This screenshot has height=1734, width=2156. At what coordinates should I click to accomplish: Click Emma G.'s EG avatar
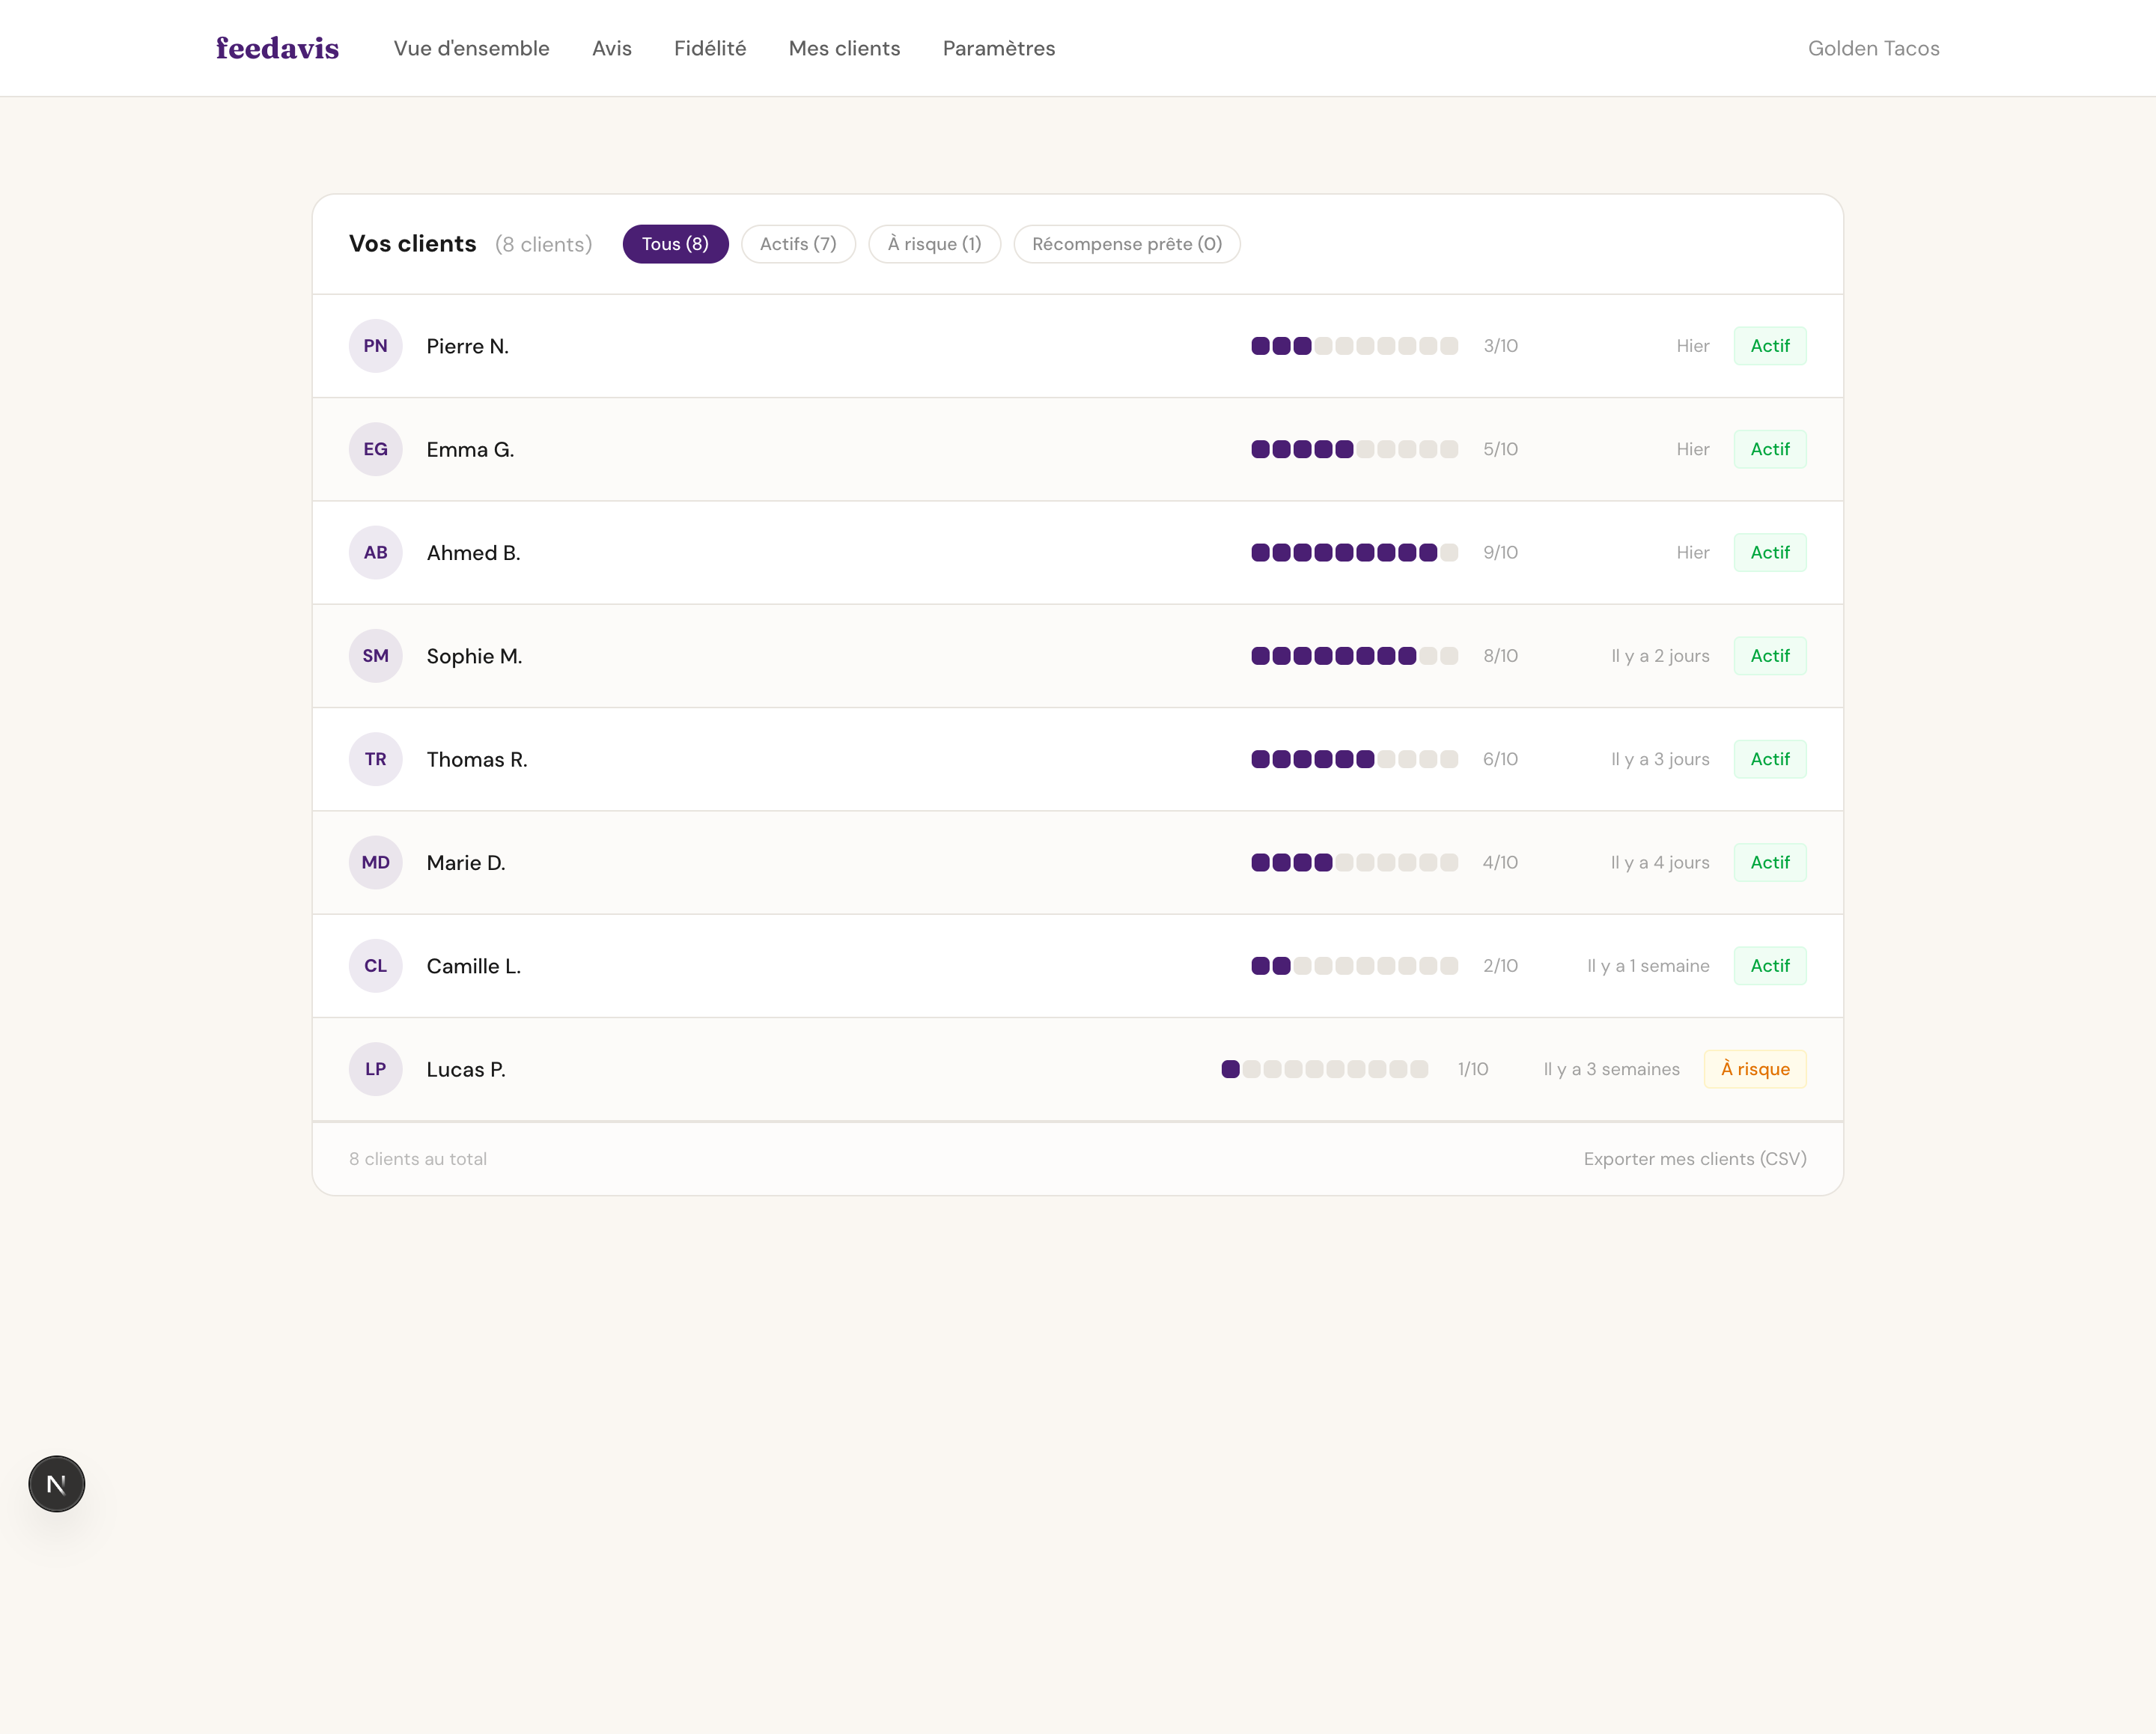click(x=375, y=449)
